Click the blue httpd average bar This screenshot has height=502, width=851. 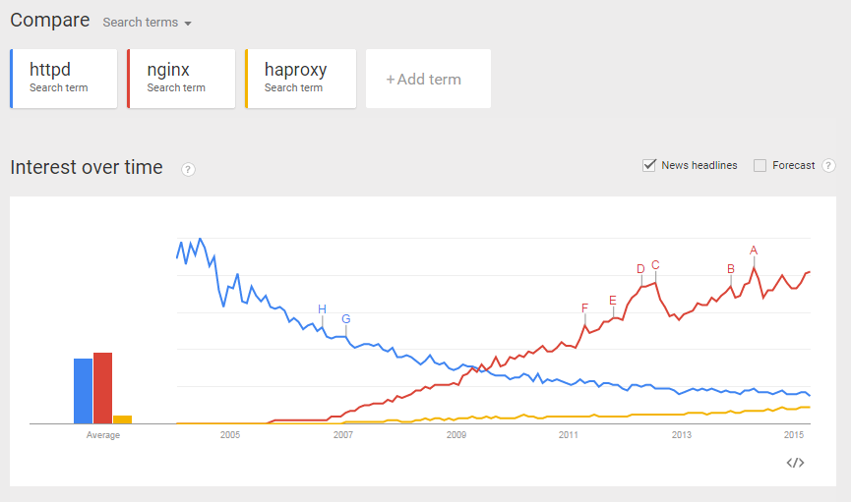[83, 391]
